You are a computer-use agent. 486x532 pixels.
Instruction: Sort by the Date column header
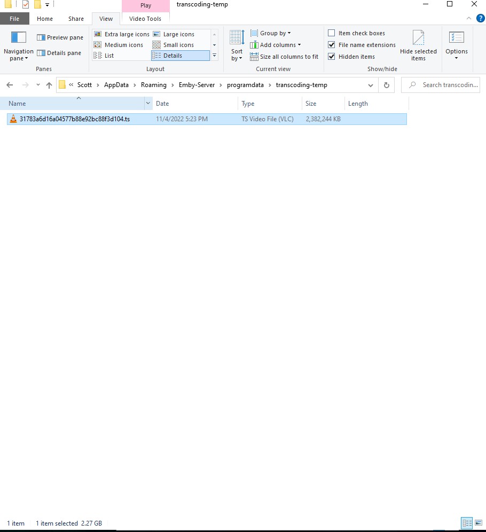[x=195, y=103]
